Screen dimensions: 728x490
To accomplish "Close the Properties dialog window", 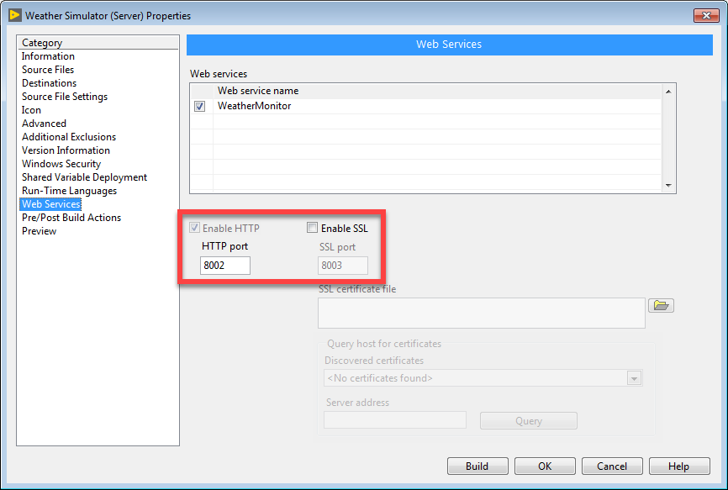I will tap(705, 15).
